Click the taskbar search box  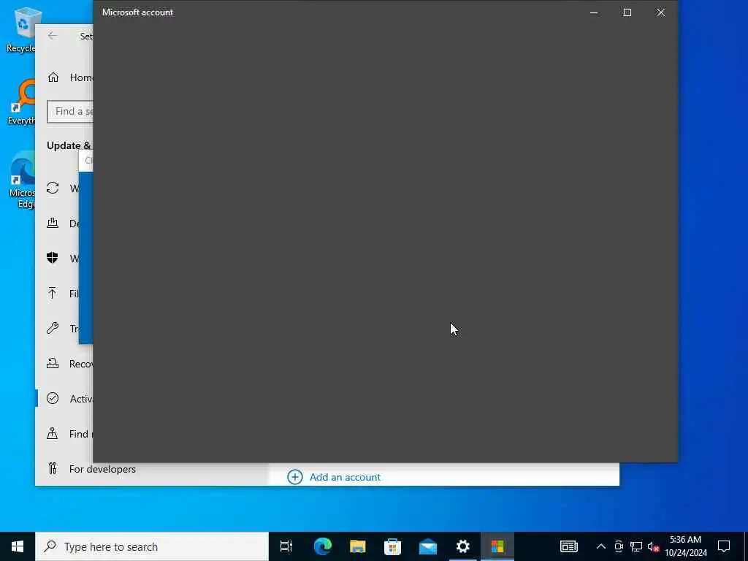152,546
